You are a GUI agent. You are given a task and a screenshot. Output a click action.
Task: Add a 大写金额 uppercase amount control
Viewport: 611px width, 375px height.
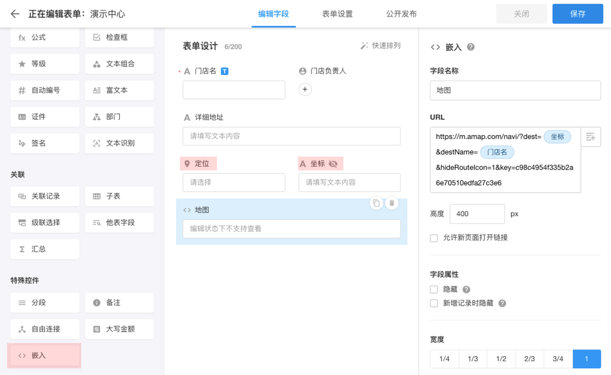pyautogui.click(x=119, y=329)
